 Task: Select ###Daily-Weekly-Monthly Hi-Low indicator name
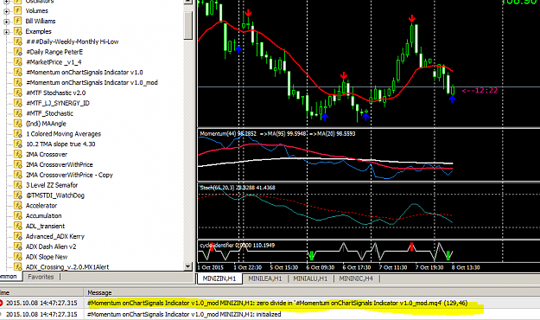tap(73, 42)
